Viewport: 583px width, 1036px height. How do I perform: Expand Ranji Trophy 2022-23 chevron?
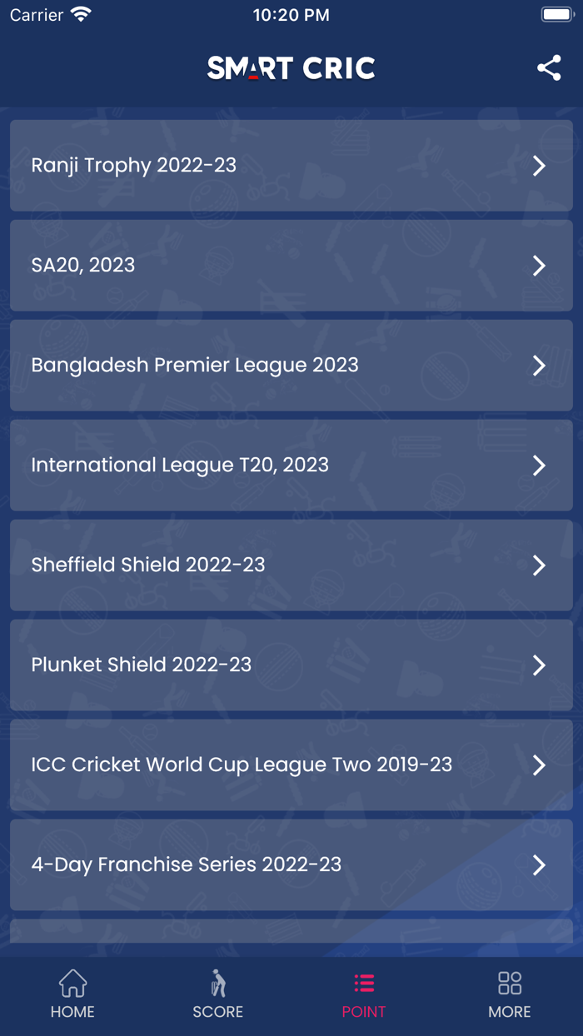point(539,166)
